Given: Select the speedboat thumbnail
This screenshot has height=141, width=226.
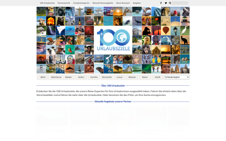Looking at the screenshot, I should point(127,21).
